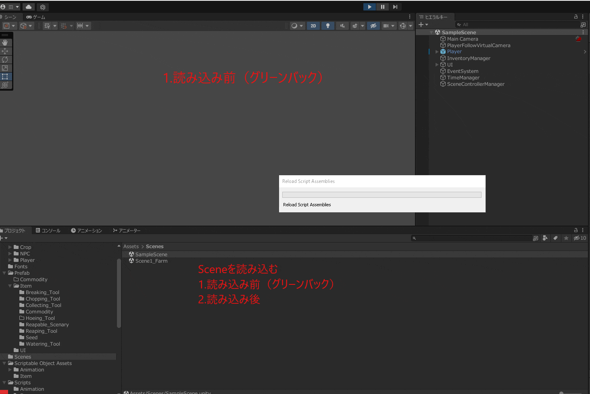Collapse the Item folder under Prefab
The width and height of the screenshot is (590, 394).
point(10,286)
